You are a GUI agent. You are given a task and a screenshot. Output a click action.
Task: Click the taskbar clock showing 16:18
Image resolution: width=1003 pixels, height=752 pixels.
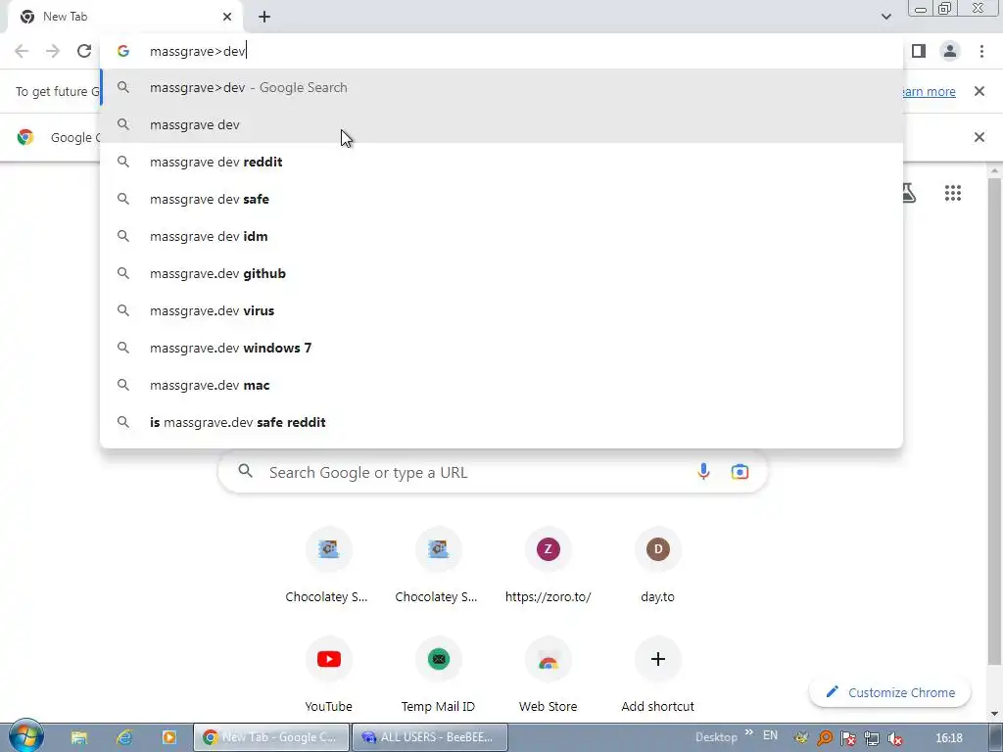[x=948, y=738]
